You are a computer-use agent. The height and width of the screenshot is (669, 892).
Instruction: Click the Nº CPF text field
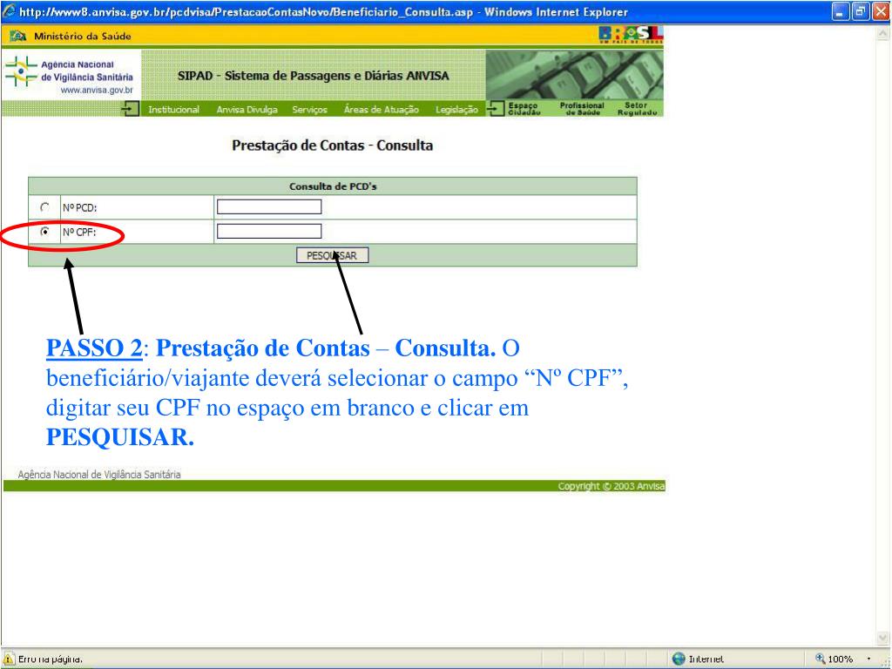[269, 231]
